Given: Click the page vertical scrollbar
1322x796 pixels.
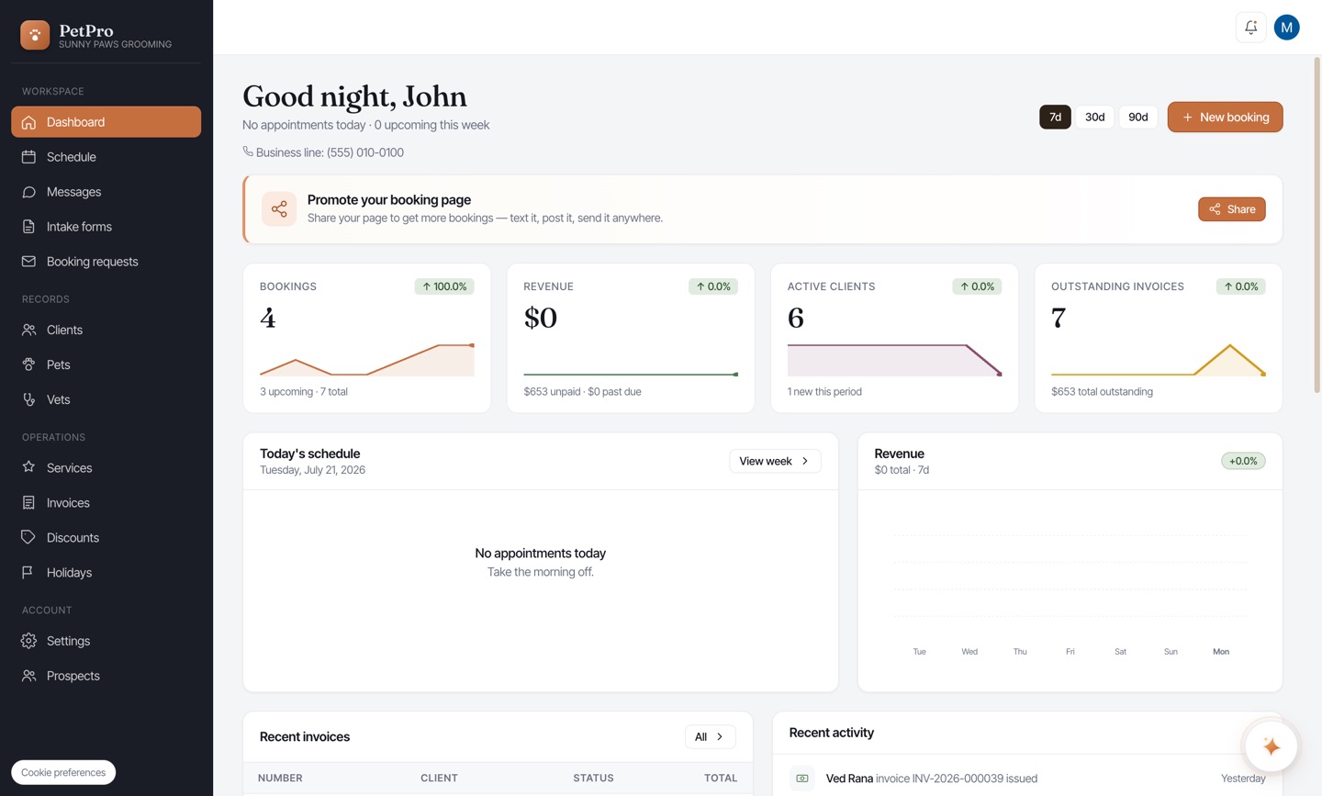Looking at the screenshot, I should 1316,225.
